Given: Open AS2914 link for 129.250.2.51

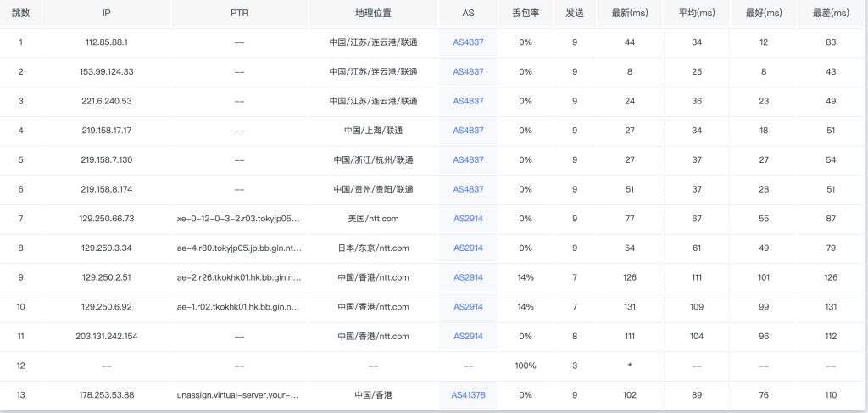Looking at the screenshot, I should [468, 277].
